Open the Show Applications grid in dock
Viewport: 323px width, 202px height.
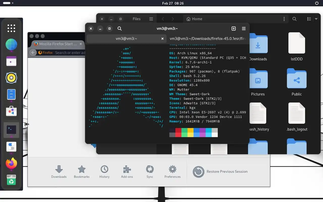[11, 28]
